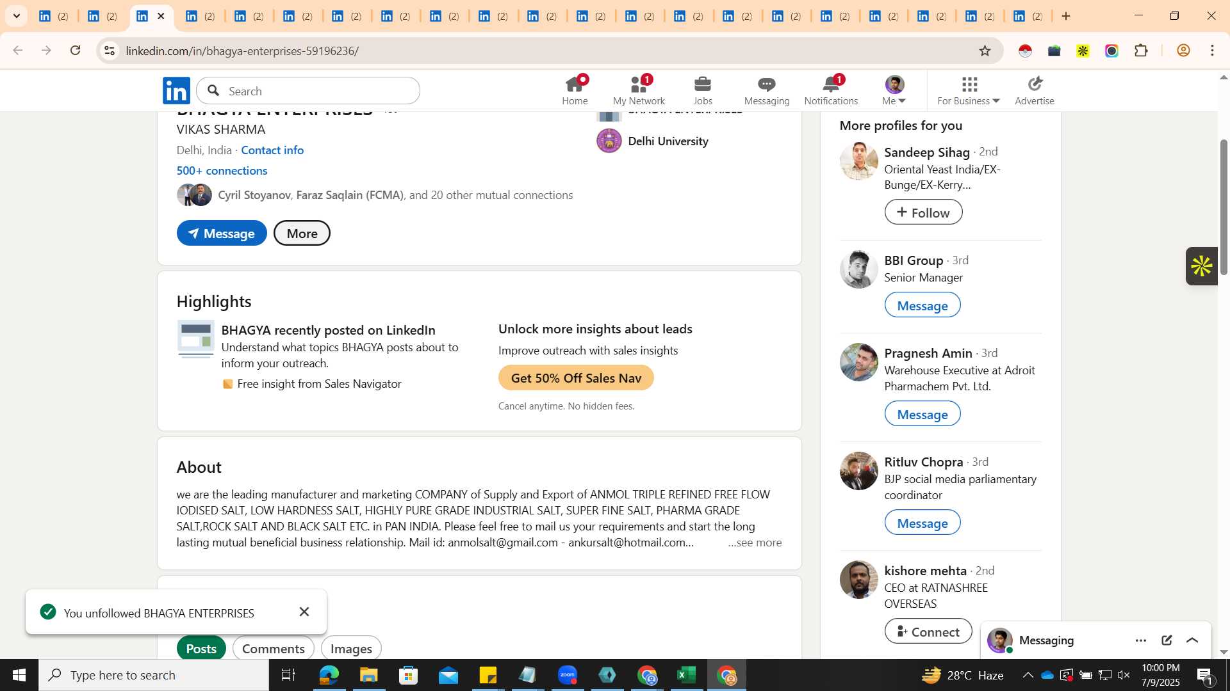Go back to previous page

18,51
